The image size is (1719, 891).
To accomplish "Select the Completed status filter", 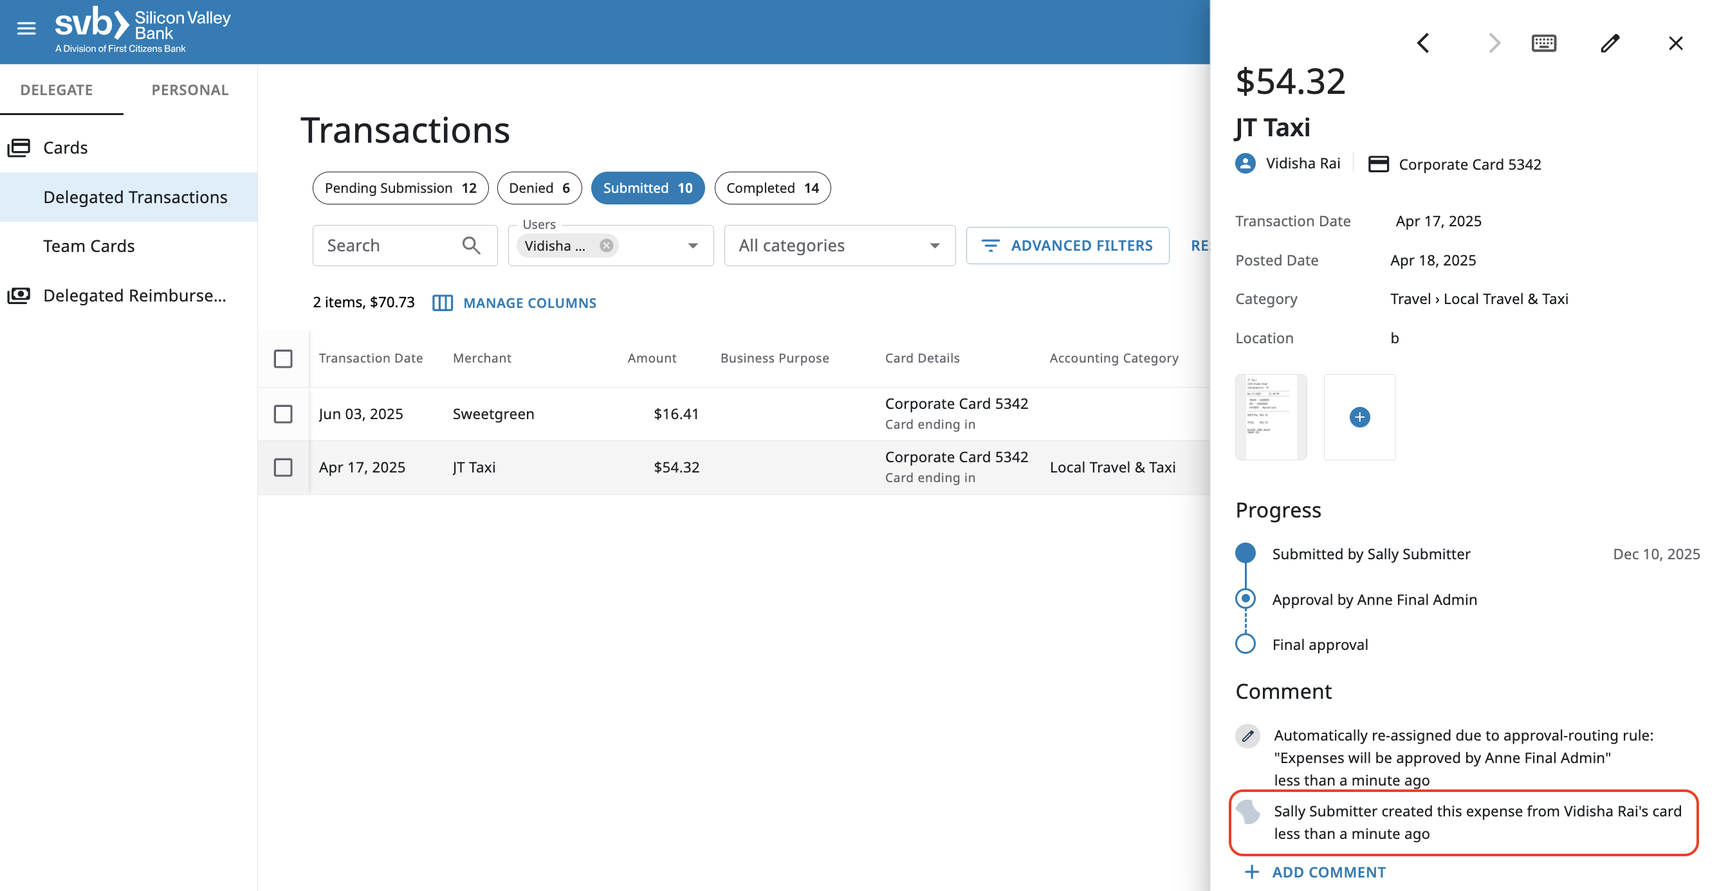I will (772, 188).
